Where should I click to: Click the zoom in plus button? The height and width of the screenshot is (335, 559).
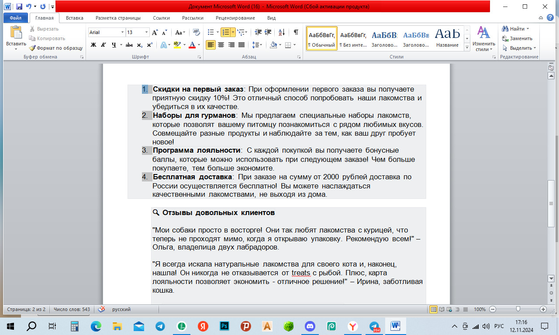543,309
